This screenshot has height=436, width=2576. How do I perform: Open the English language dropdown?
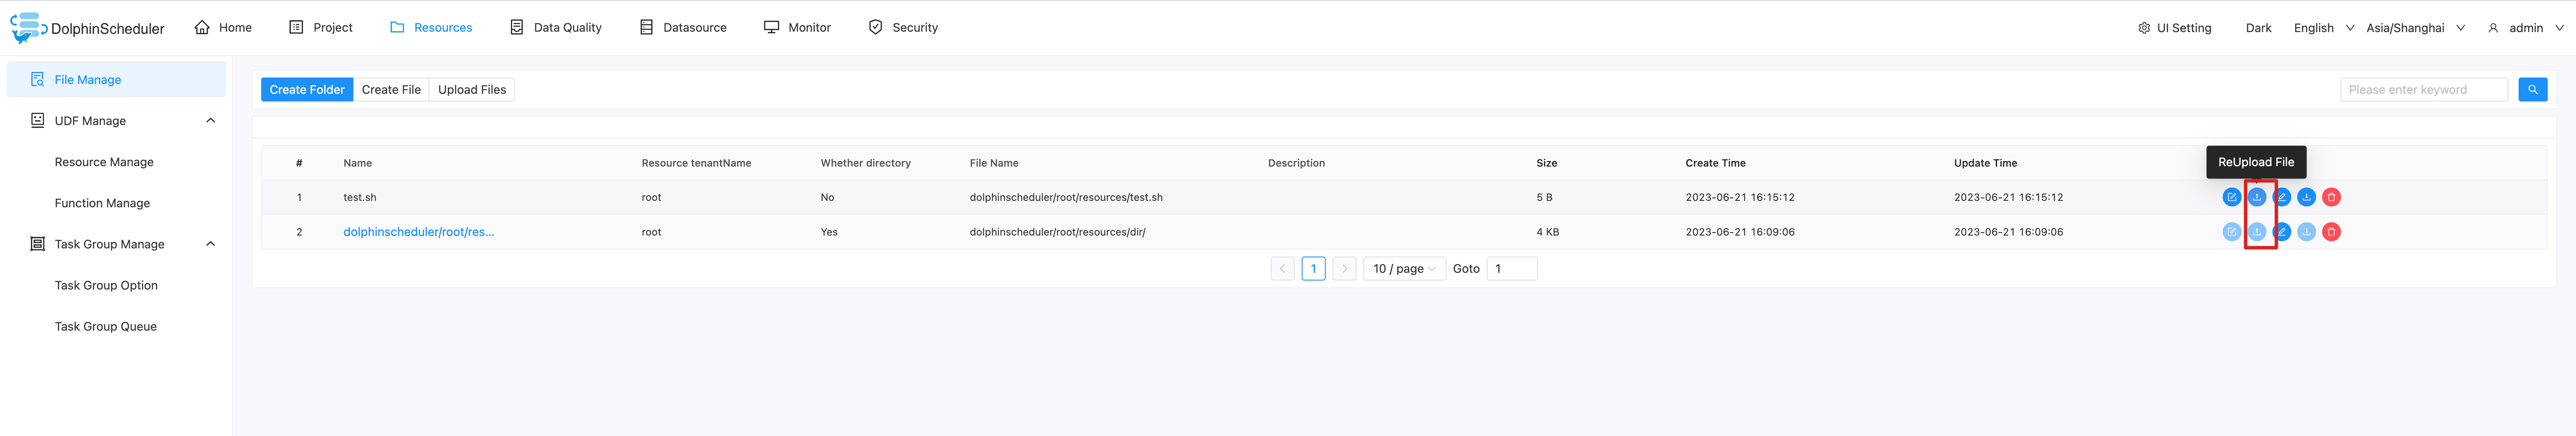[x=2323, y=28]
